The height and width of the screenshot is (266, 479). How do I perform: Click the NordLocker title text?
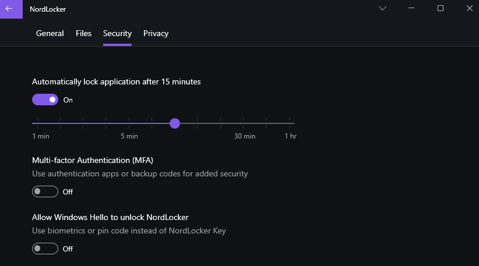click(48, 9)
